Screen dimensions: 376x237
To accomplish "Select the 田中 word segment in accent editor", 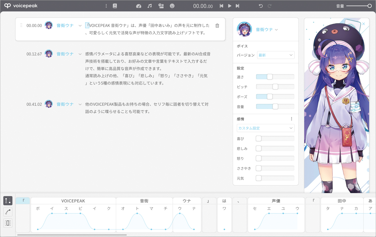I will [x=342, y=201].
